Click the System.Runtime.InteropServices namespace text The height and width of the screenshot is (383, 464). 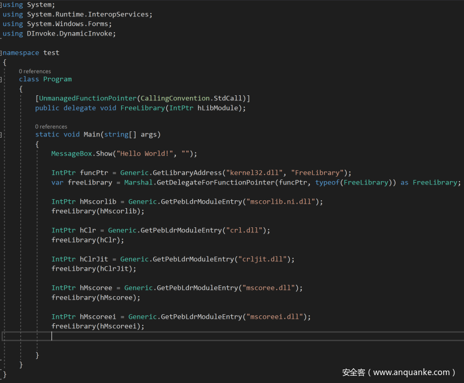(89, 14)
